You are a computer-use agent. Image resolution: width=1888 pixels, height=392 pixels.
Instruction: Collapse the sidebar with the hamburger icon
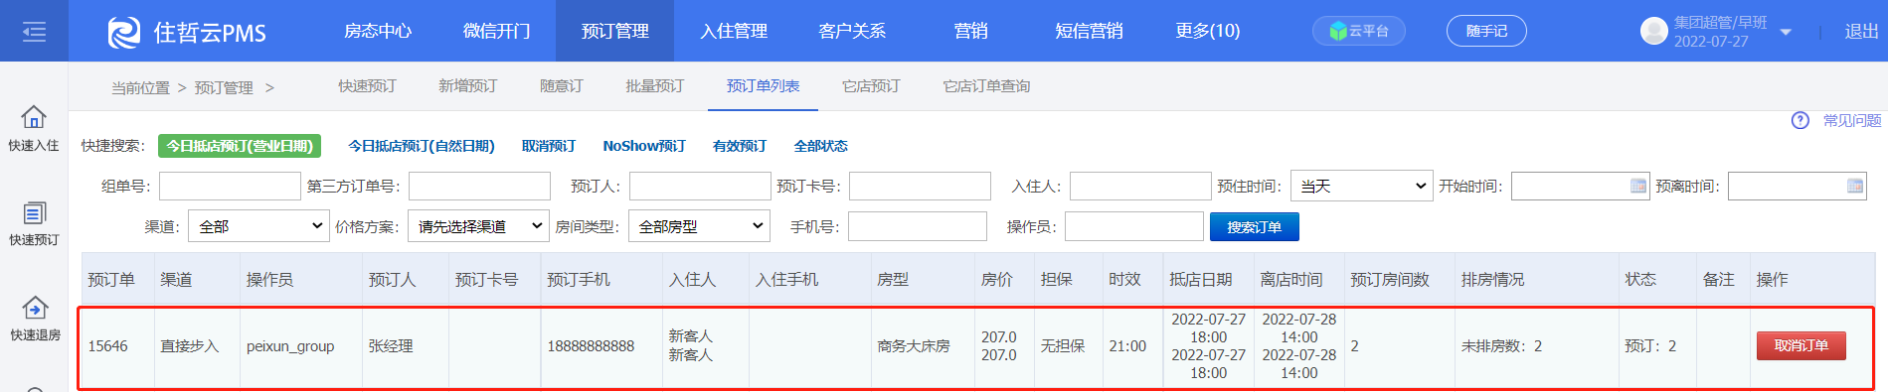[34, 32]
